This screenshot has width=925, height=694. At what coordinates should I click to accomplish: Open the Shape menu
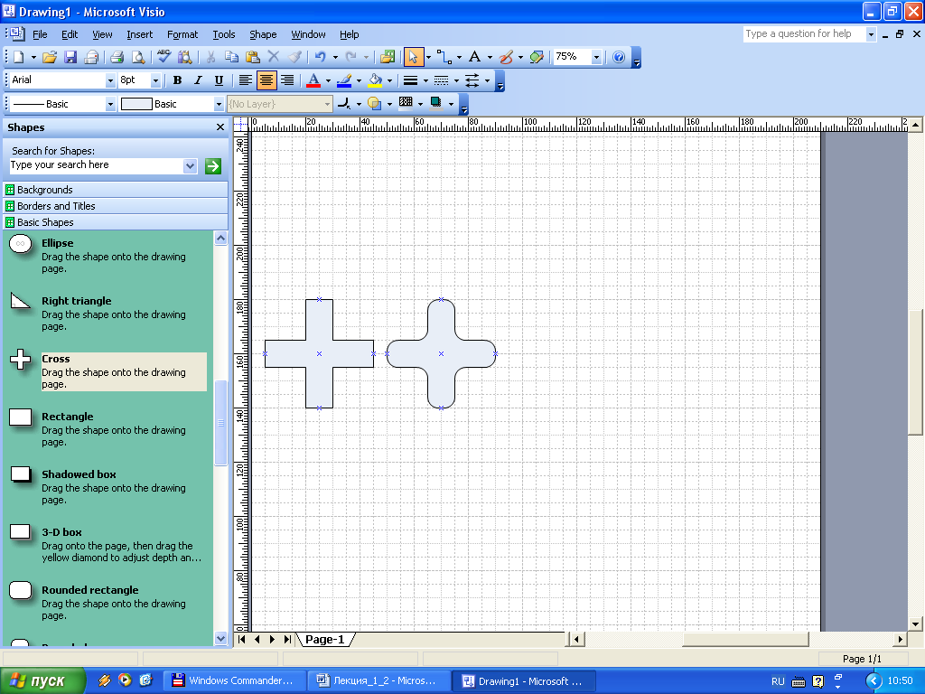(x=263, y=34)
